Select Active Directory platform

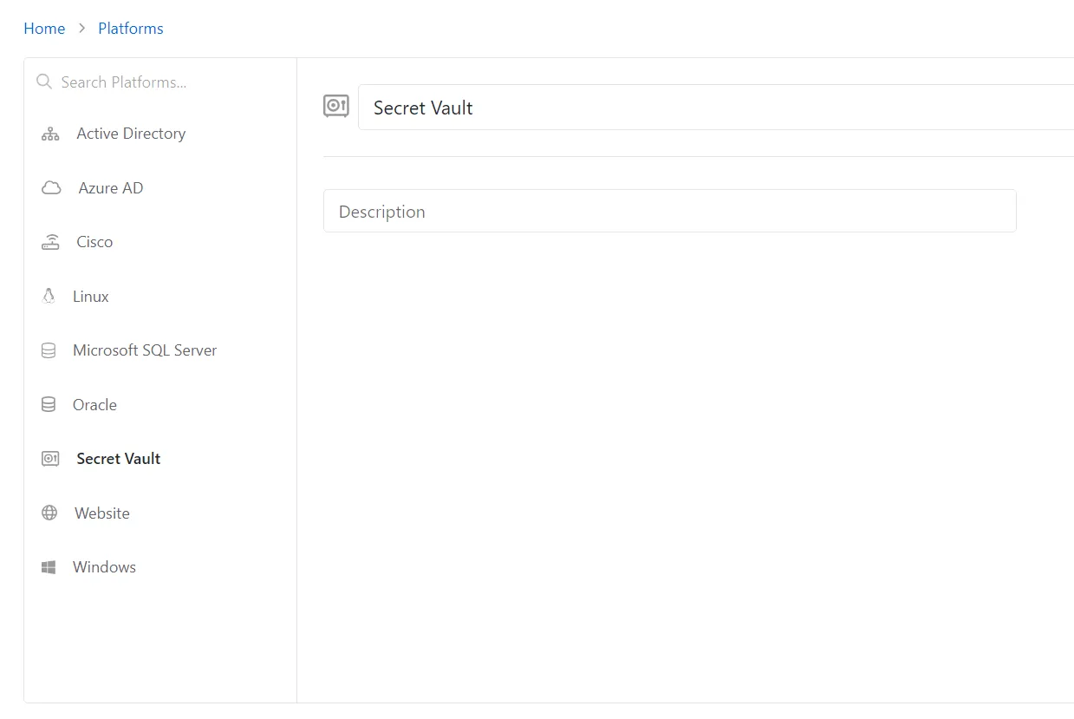click(160, 134)
